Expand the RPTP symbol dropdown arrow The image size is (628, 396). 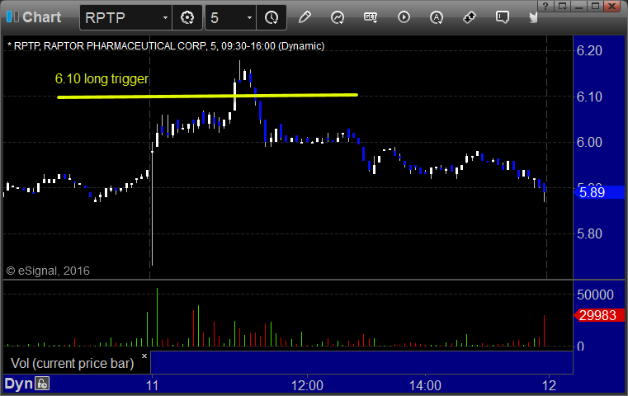(x=165, y=17)
